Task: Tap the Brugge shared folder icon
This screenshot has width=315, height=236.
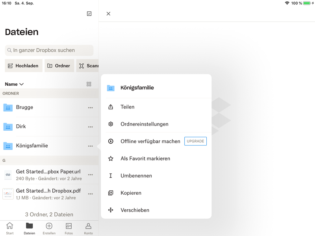Action: coord(8,107)
